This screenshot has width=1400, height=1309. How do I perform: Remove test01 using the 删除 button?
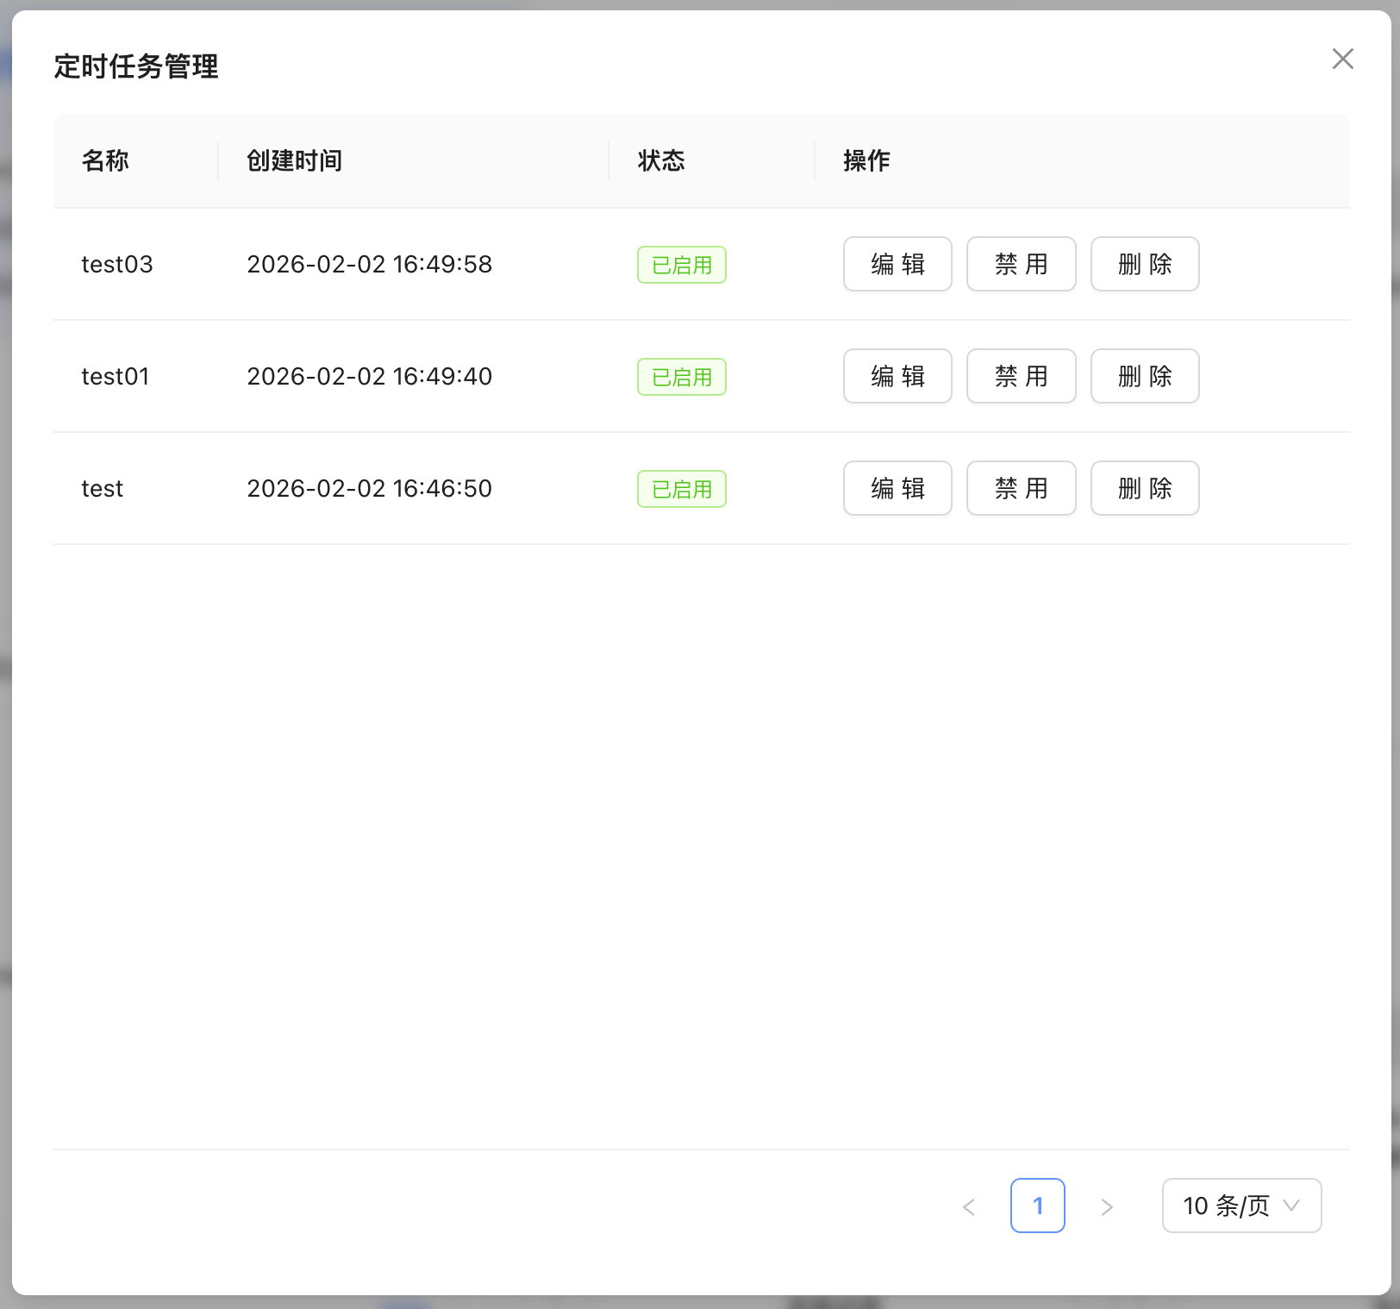pos(1144,376)
